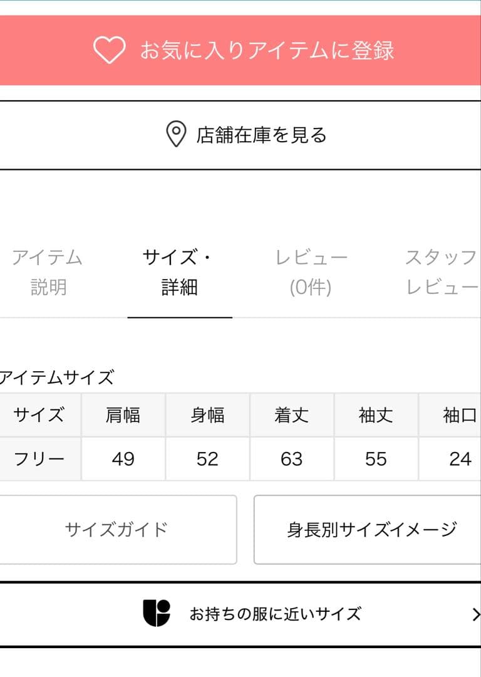
Task: Click 身長別サイズイメージ button
Action: coord(370,528)
